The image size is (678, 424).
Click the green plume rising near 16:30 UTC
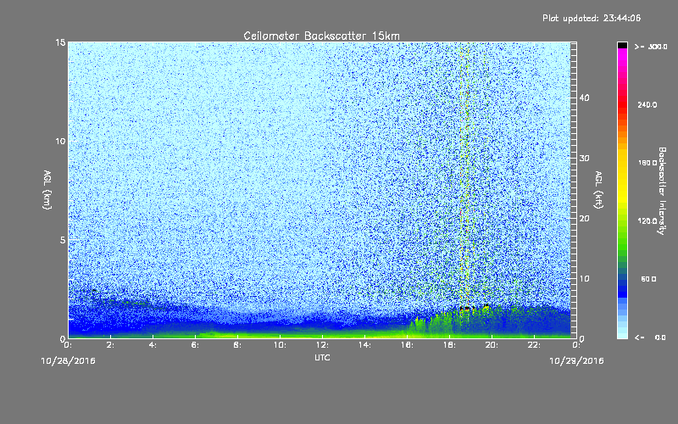(417, 326)
